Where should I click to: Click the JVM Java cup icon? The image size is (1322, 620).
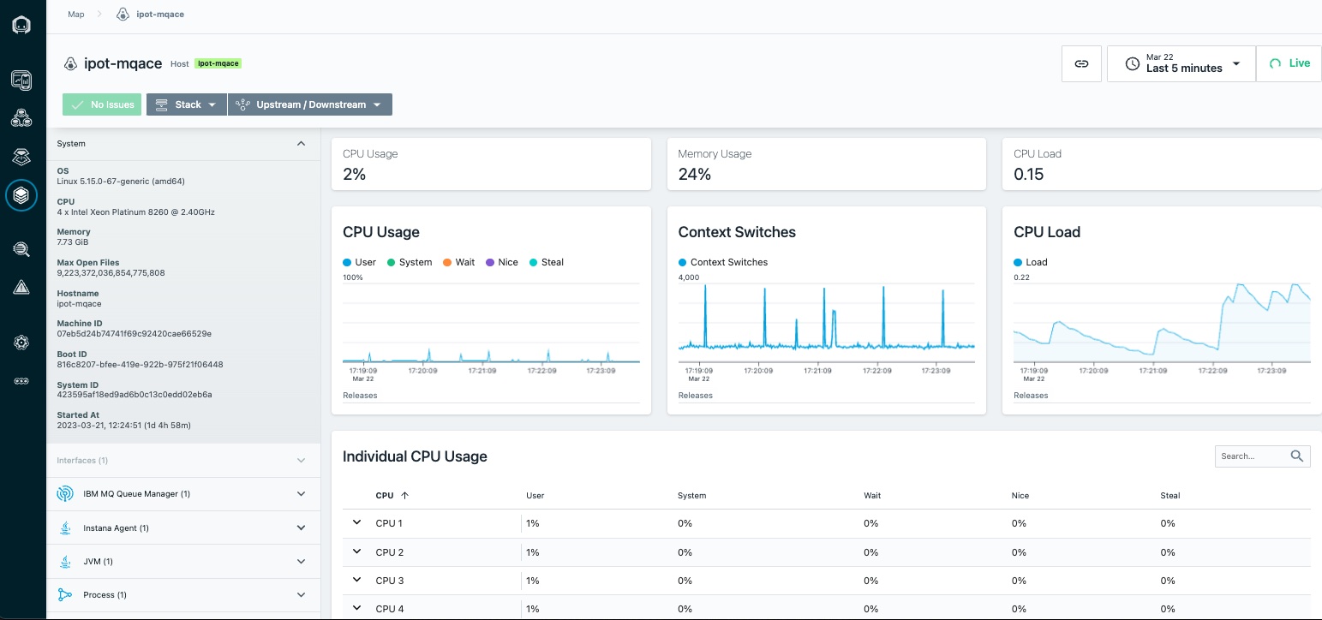coord(65,562)
